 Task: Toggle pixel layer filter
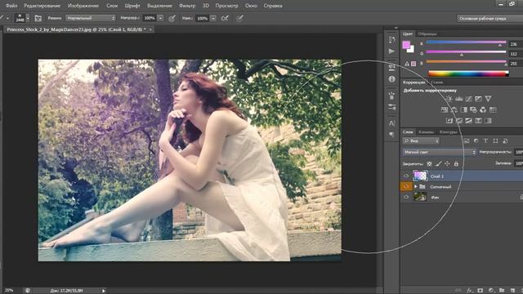click(x=467, y=141)
